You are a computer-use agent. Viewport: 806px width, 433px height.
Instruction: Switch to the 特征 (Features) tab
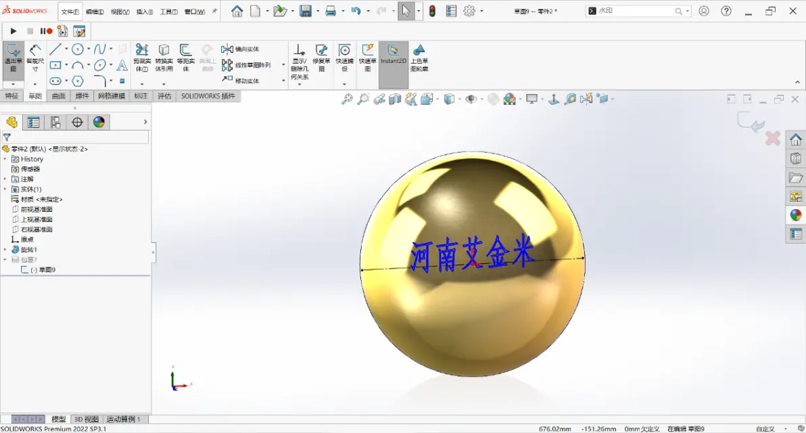(x=11, y=96)
